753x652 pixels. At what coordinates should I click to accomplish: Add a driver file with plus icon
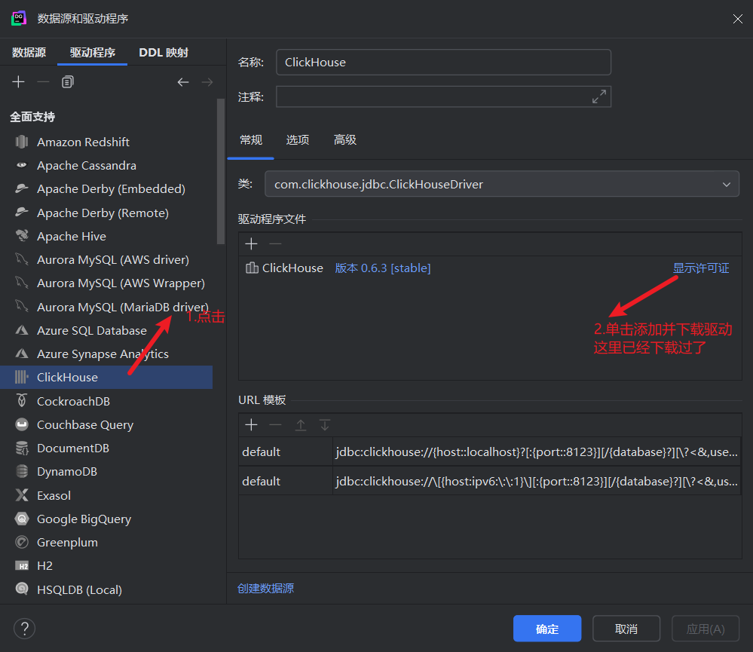tap(251, 244)
